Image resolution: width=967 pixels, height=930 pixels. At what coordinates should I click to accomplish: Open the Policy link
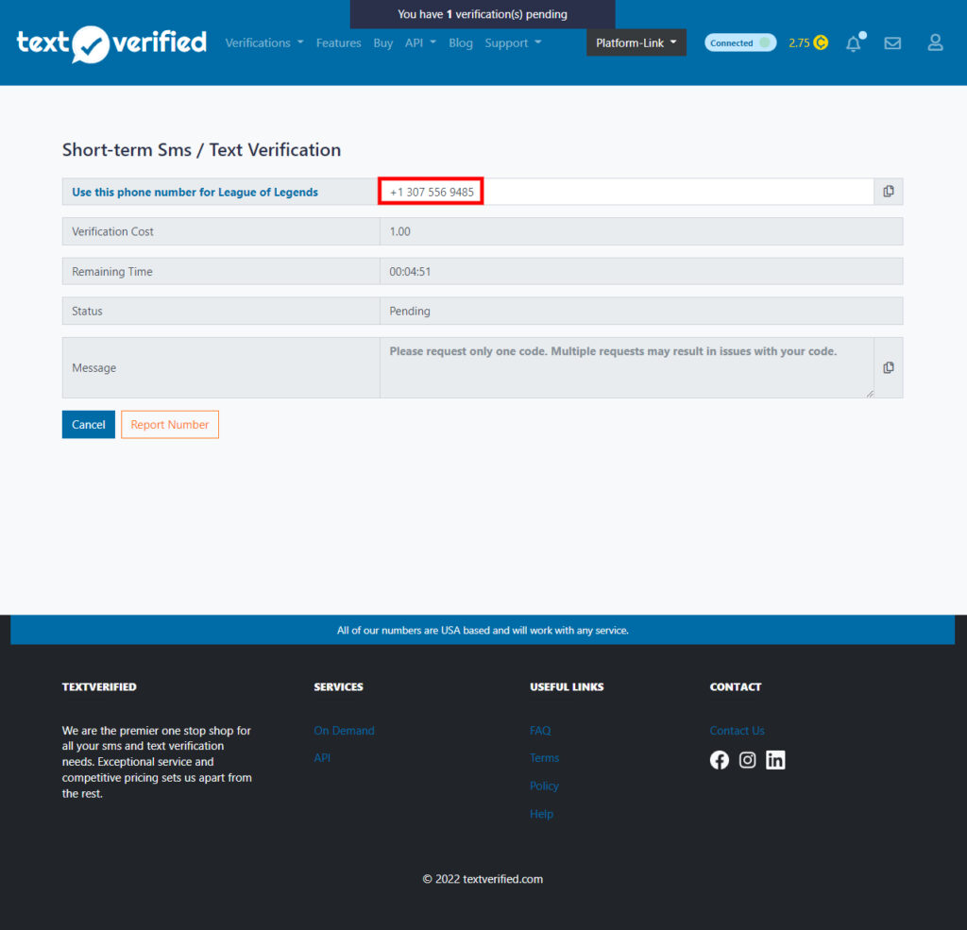pyautogui.click(x=544, y=786)
